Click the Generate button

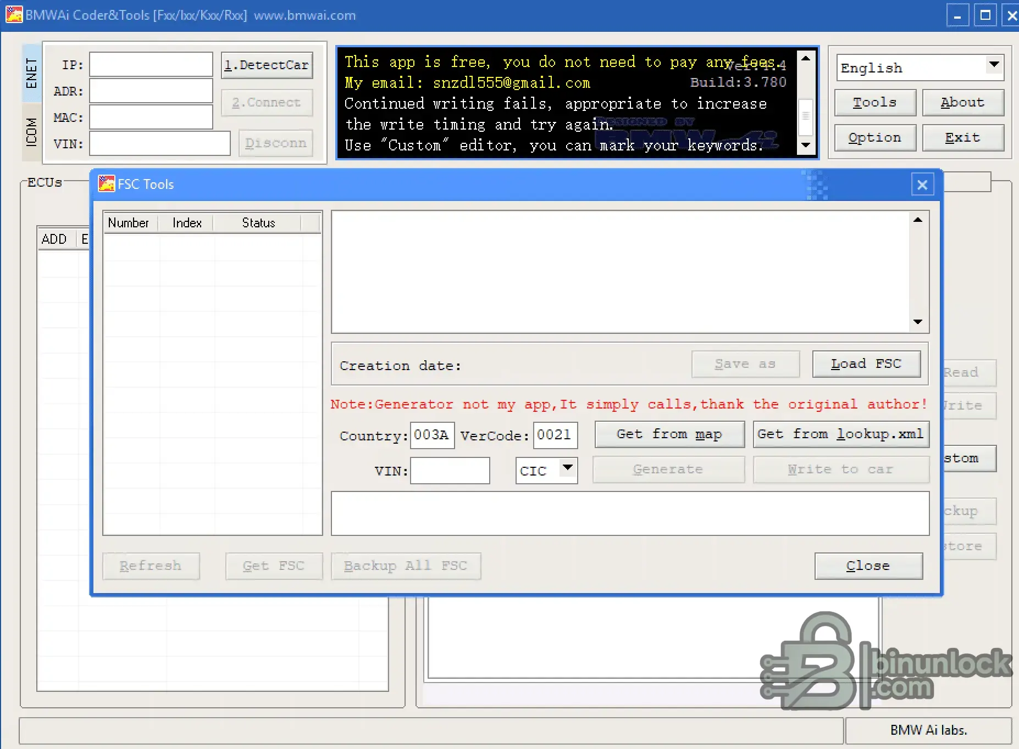pos(668,469)
